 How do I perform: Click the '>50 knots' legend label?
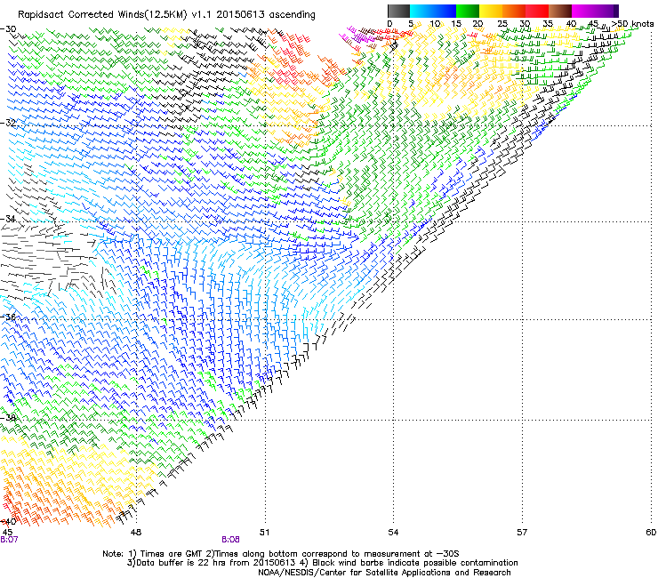click(x=632, y=23)
